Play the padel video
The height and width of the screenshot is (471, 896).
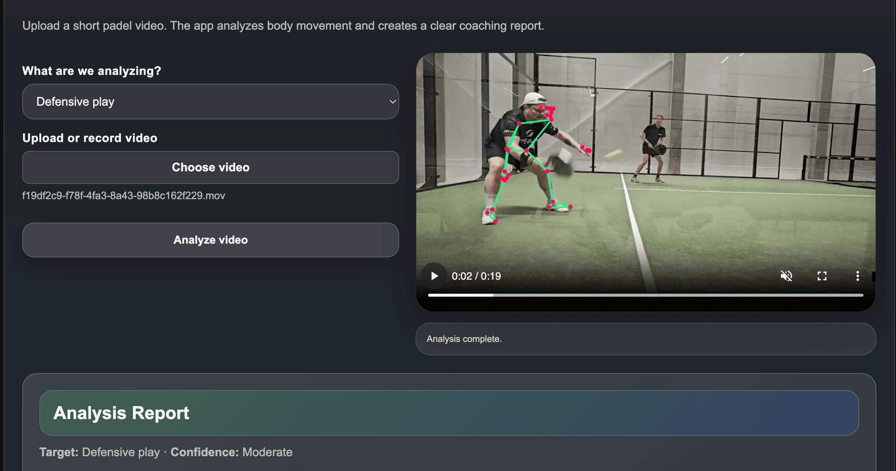tap(434, 276)
